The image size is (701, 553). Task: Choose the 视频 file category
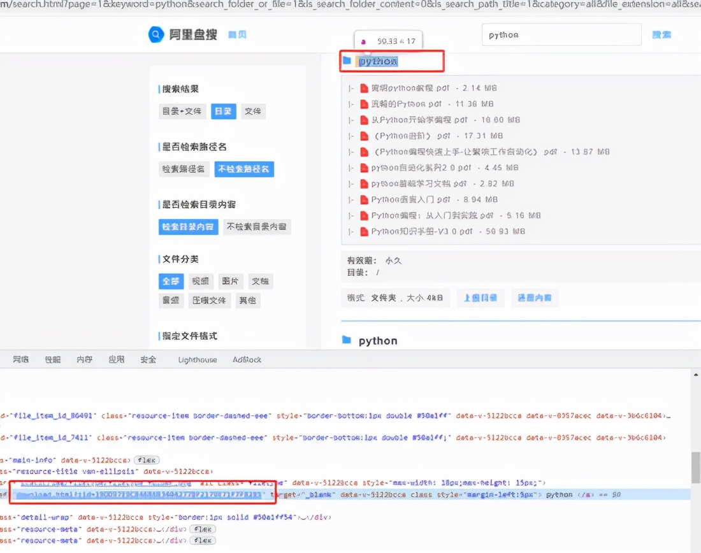click(x=201, y=281)
